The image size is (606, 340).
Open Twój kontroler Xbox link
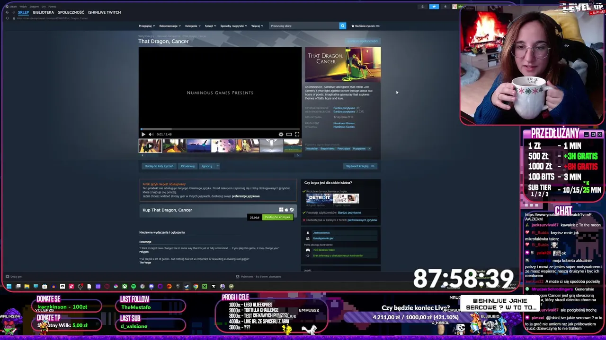[324, 250]
